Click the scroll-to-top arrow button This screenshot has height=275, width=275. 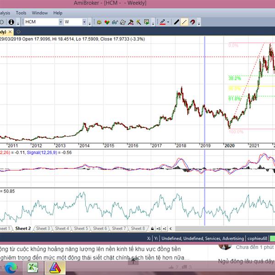[x=132, y=261]
